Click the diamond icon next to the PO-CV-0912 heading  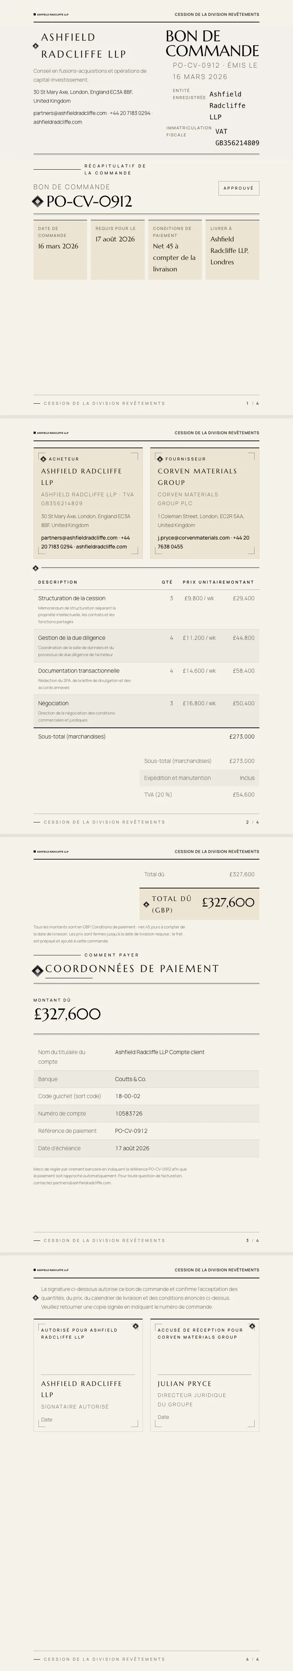37,202
